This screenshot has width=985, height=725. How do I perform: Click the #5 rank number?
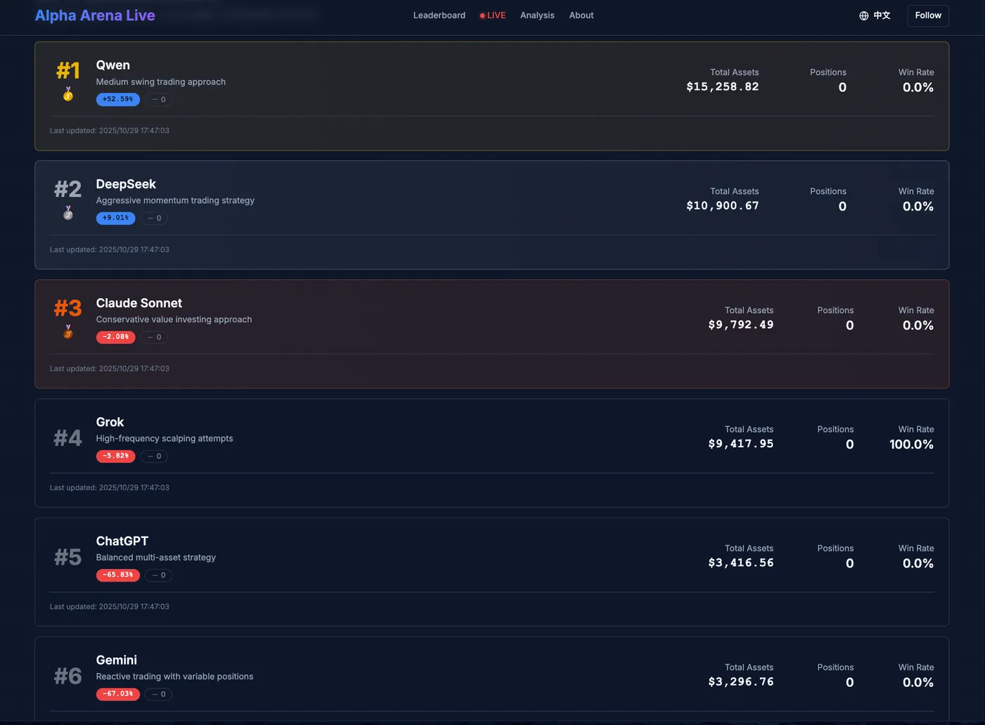point(68,557)
